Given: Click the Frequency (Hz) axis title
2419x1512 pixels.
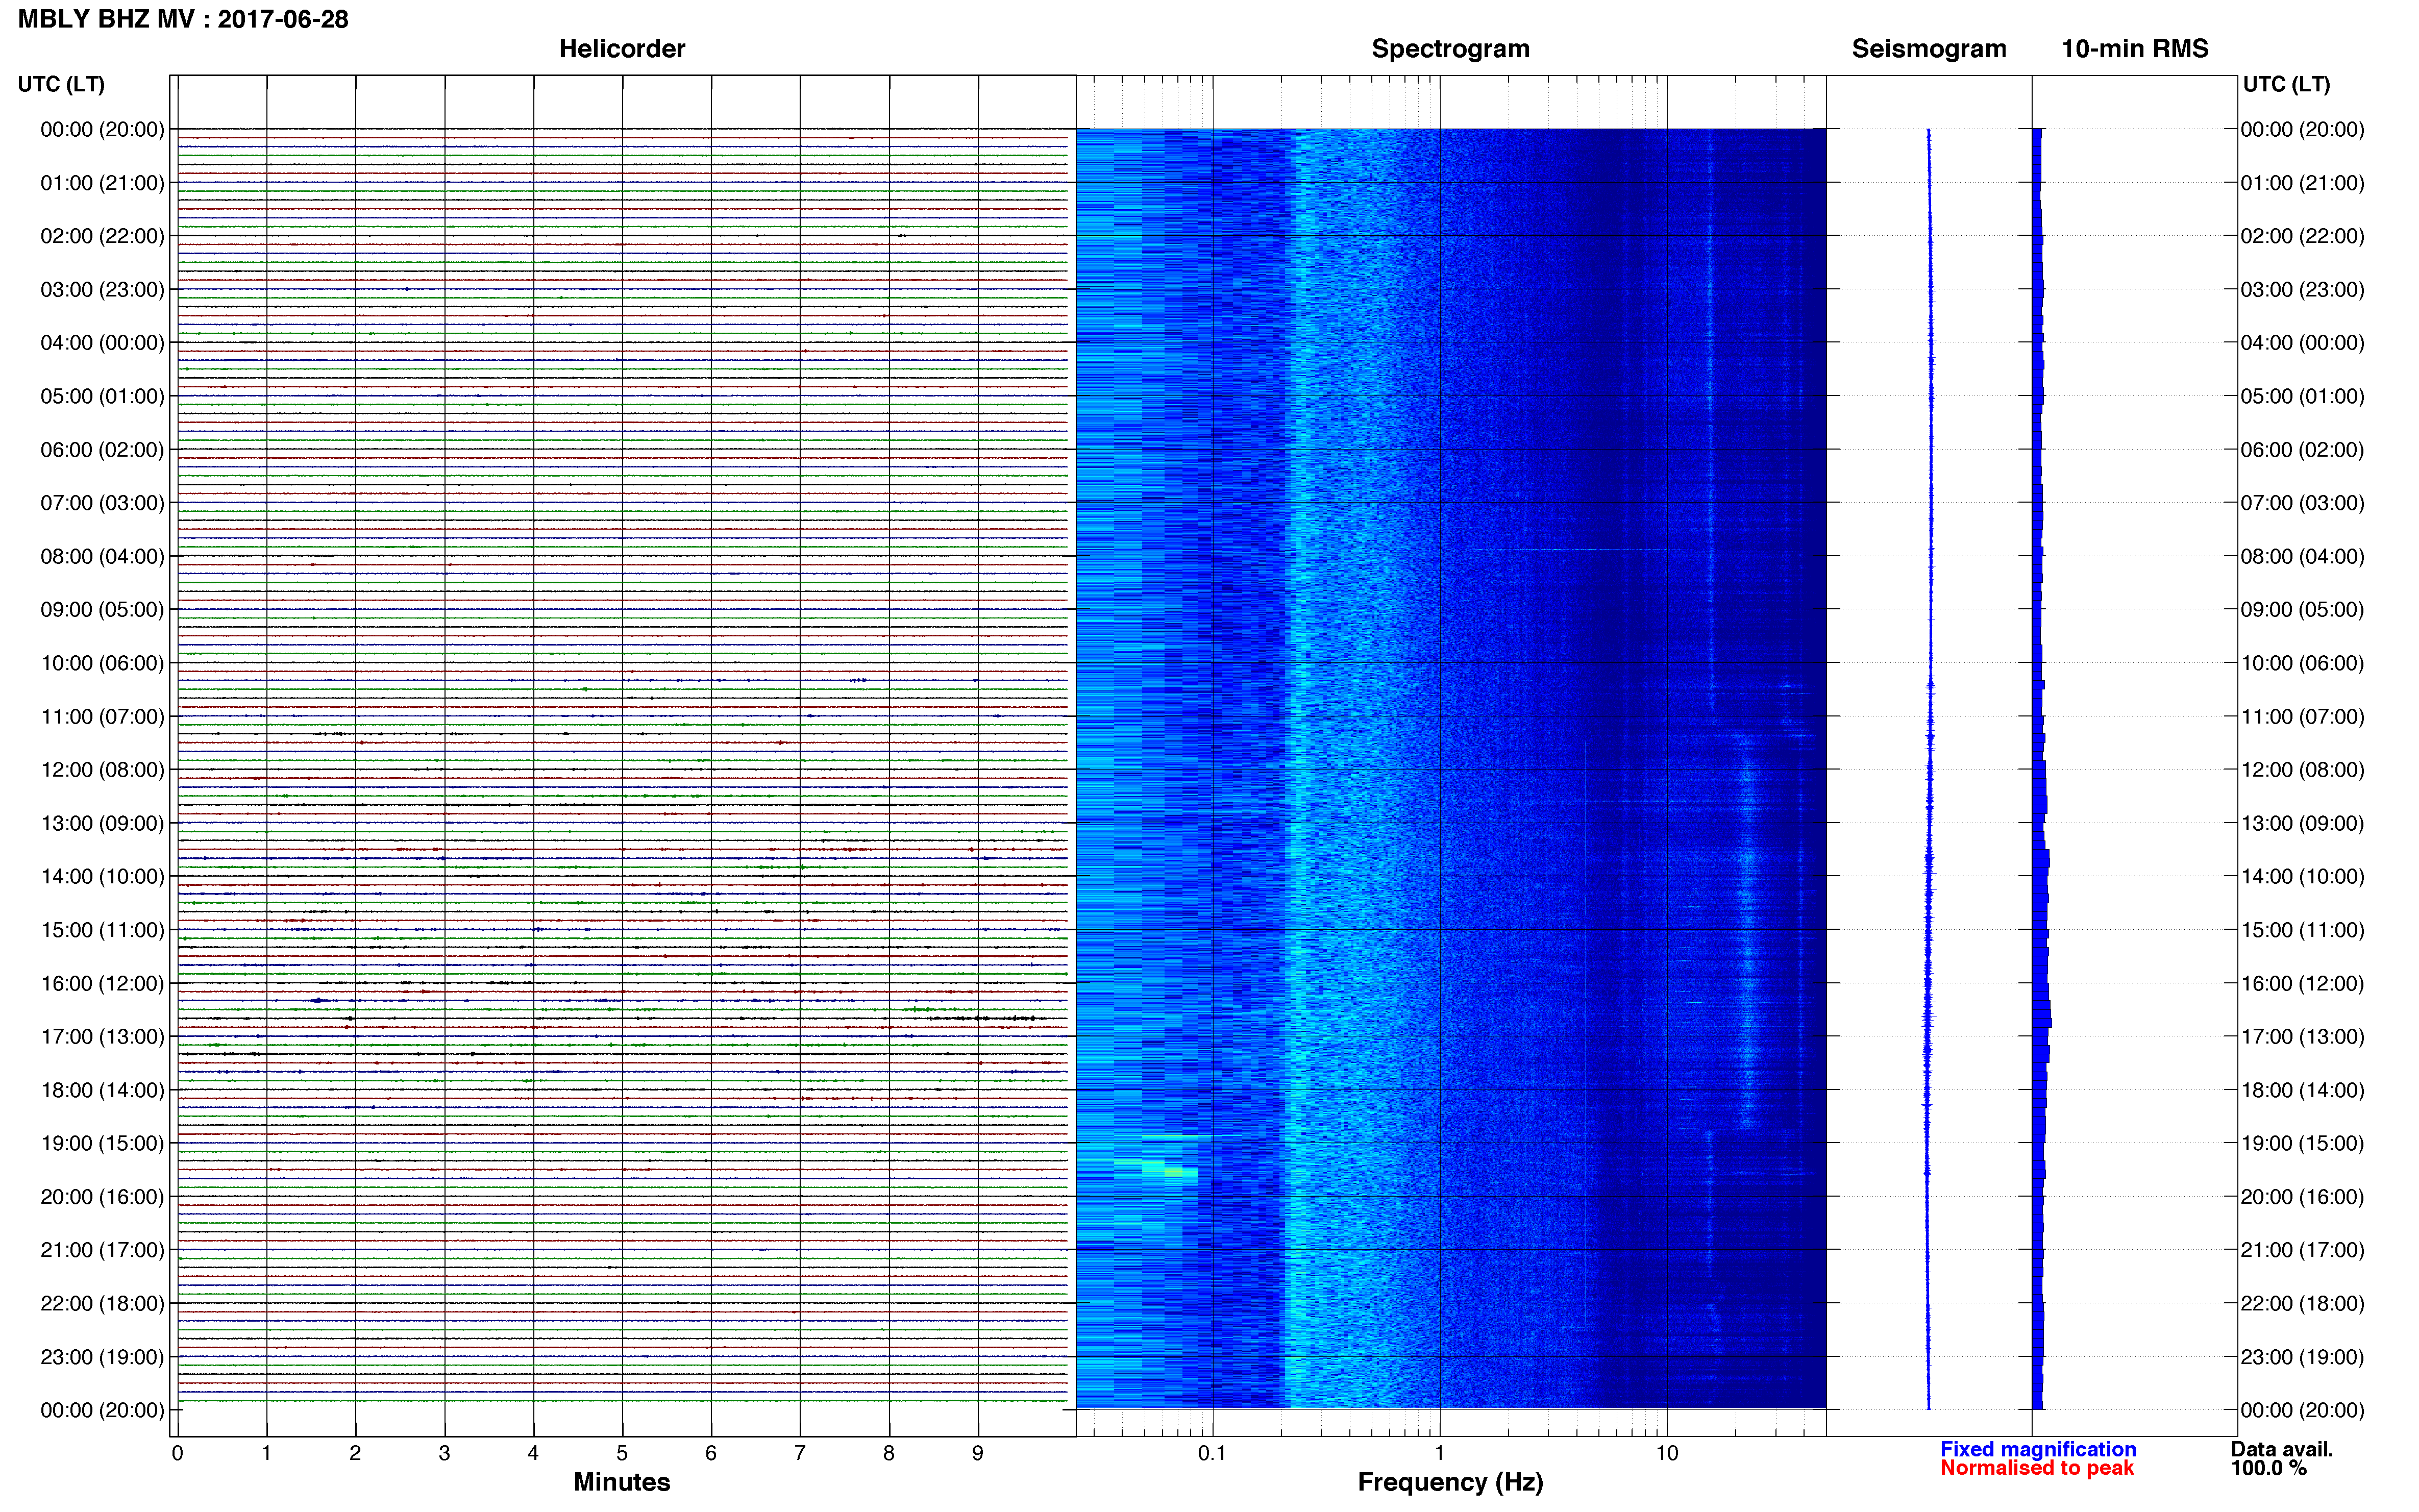Looking at the screenshot, I should click(1450, 1482).
